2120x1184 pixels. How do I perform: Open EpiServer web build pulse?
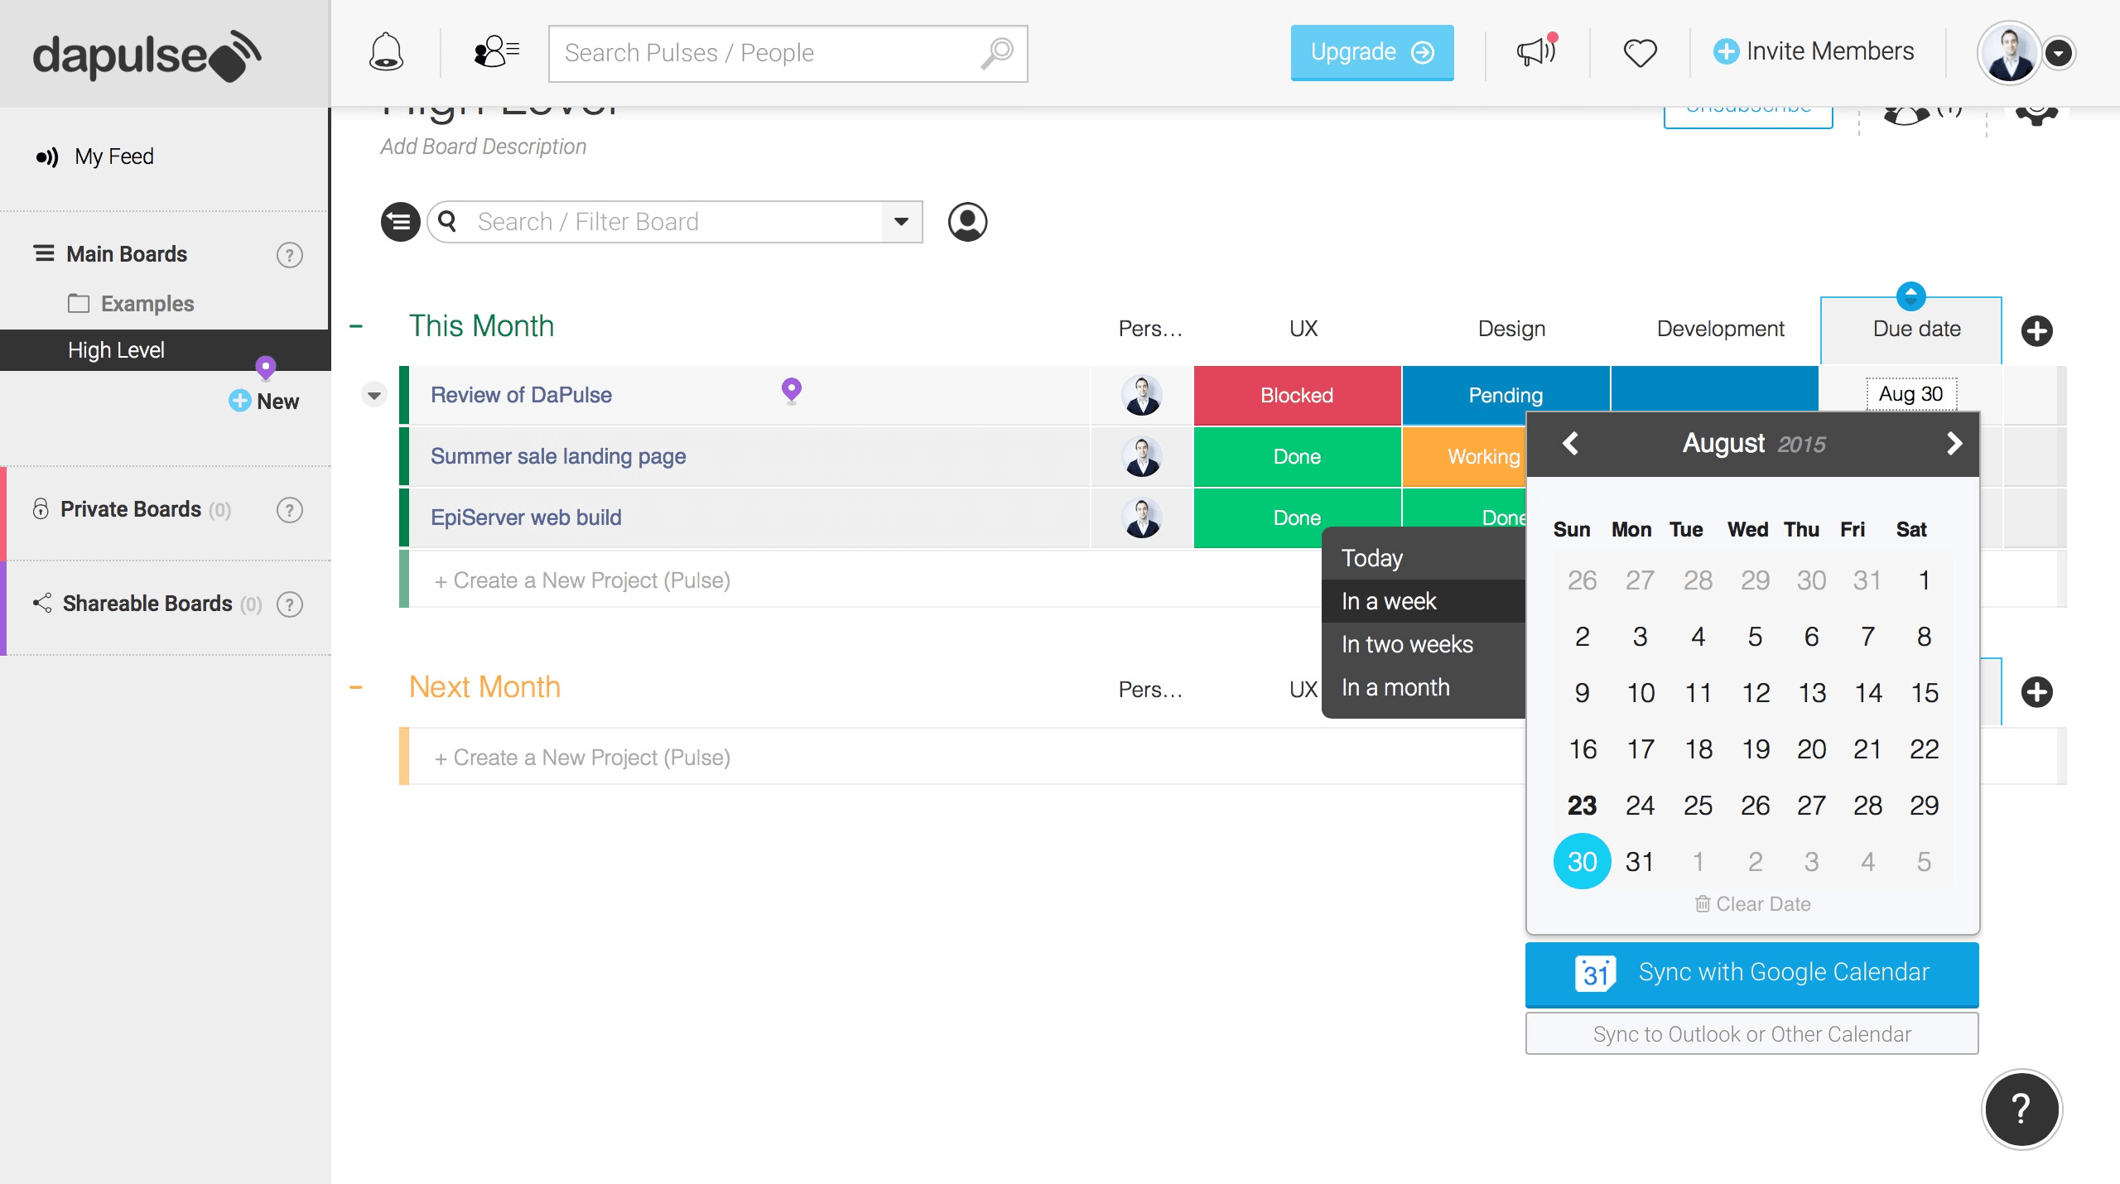(x=526, y=517)
